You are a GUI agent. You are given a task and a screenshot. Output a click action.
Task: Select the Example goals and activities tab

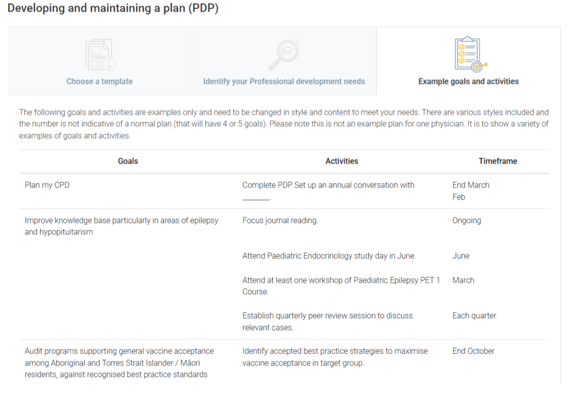468,82
